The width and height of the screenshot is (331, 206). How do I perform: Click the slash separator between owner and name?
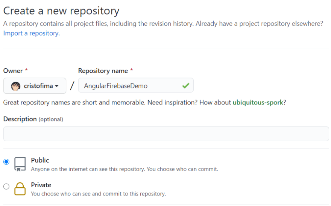(72, 86)
